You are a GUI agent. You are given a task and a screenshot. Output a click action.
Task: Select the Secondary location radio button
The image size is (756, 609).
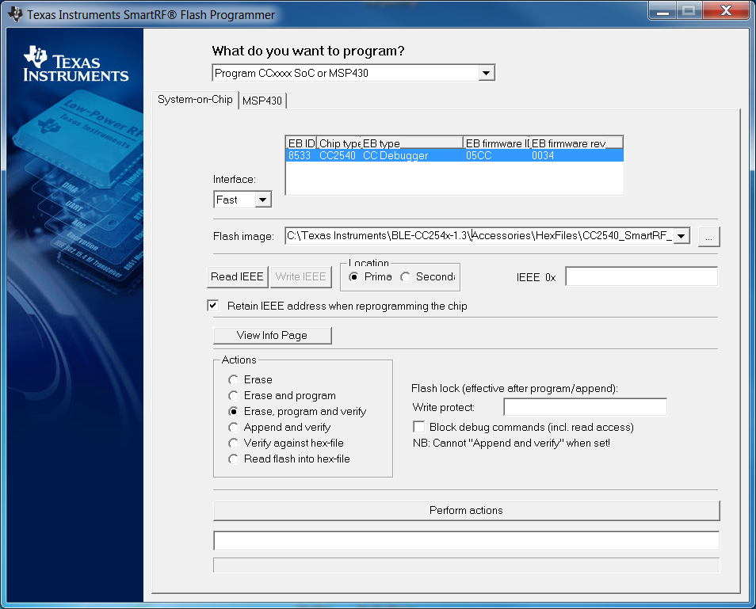(x=406, y=277)
